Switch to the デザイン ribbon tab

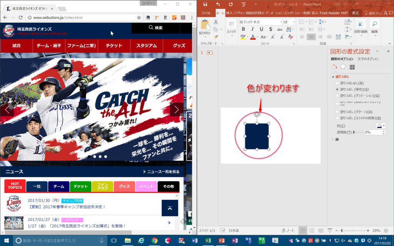pos(239,13)
